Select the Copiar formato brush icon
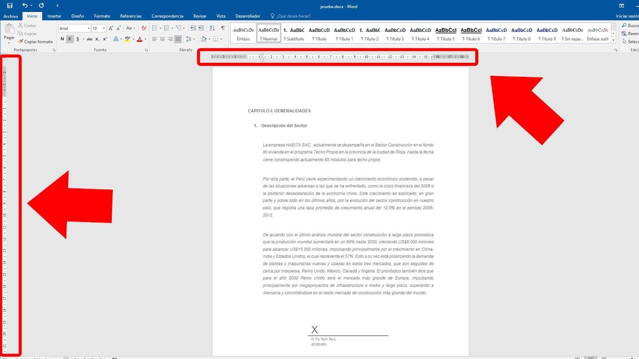This screenshot has width=639, height=359. click(20, 42)
